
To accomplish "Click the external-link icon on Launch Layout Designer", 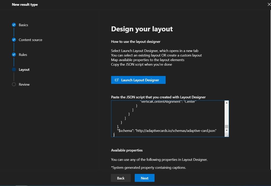I will tap(117, 80).
